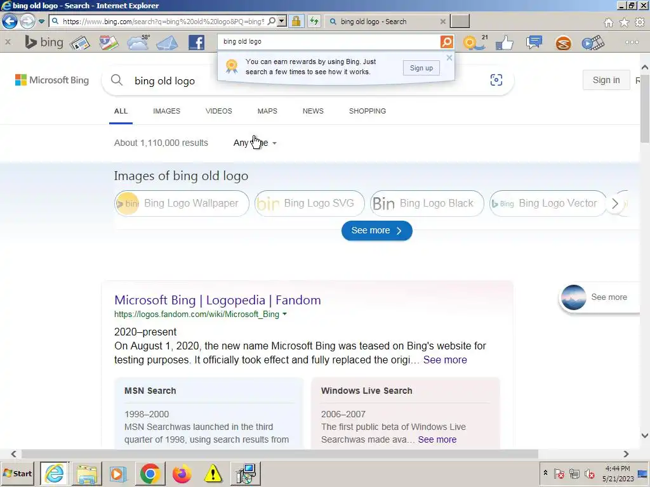Viewport: 650px width, 487px height.
Task: Open Microsoft Bing Logopedia Fandom result
Action: 218,300
